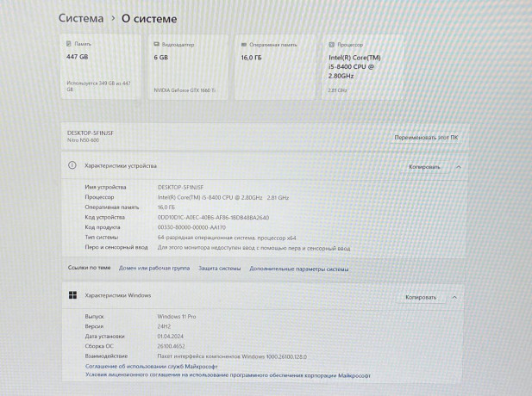Select 16,0 ГБ in Оперативная память row
This screenshot has height=396, width=532.
point(166,207)
